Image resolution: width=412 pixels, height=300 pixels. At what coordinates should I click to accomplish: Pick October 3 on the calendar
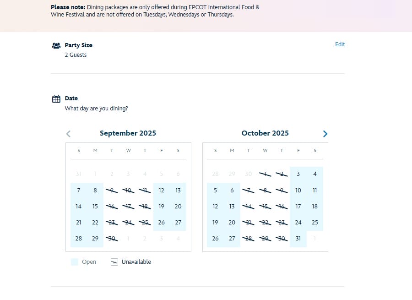click(x=298, y=174)
